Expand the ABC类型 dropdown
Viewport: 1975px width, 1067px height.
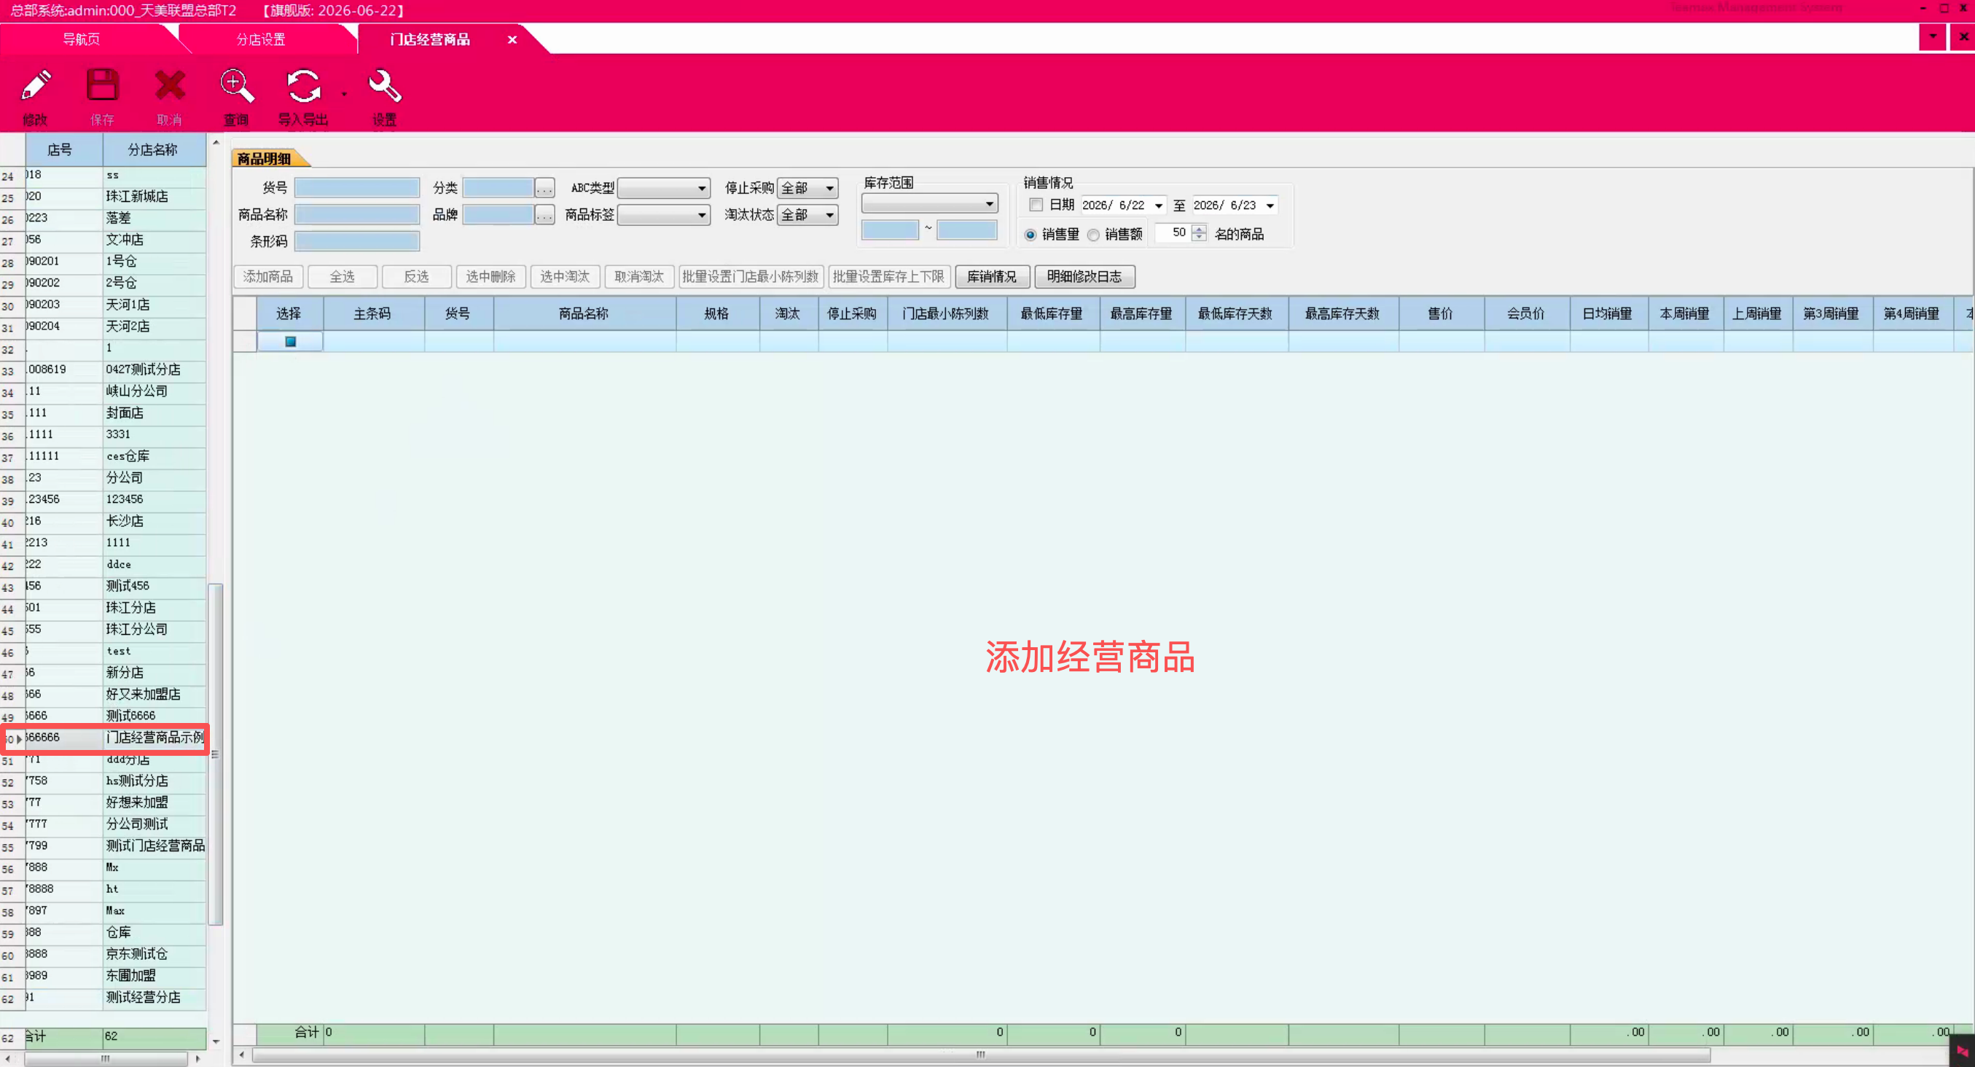pos(702,189)
